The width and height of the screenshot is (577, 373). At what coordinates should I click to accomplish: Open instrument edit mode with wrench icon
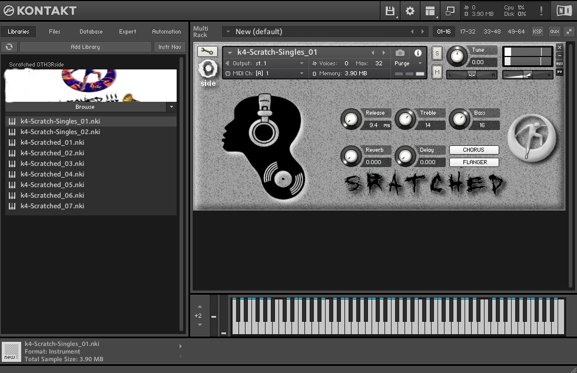tap(207, 52)
